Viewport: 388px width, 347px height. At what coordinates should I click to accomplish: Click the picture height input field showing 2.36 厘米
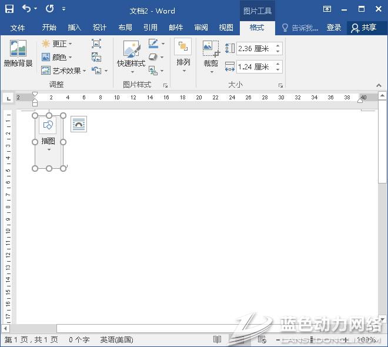(x=255, y=49)
